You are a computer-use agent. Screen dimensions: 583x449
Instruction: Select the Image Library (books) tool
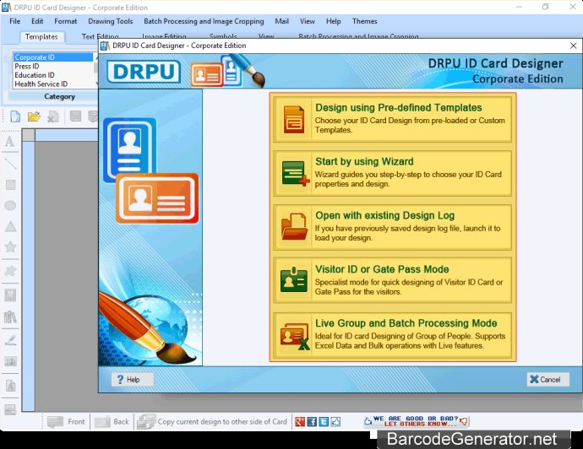10,317
